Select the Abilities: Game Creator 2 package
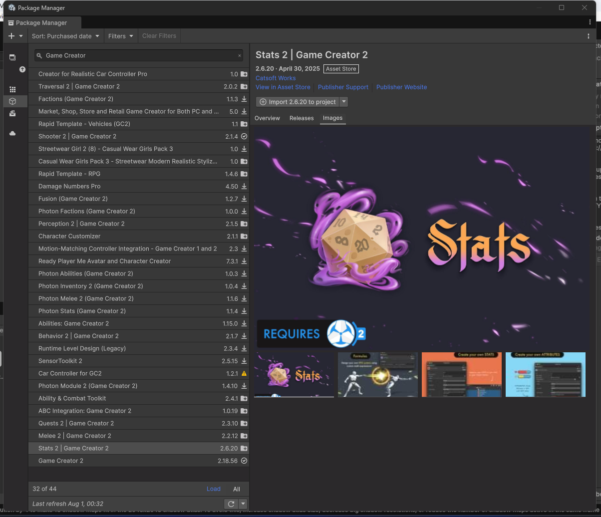Screen dimensions: 601x517 (139, 323)
